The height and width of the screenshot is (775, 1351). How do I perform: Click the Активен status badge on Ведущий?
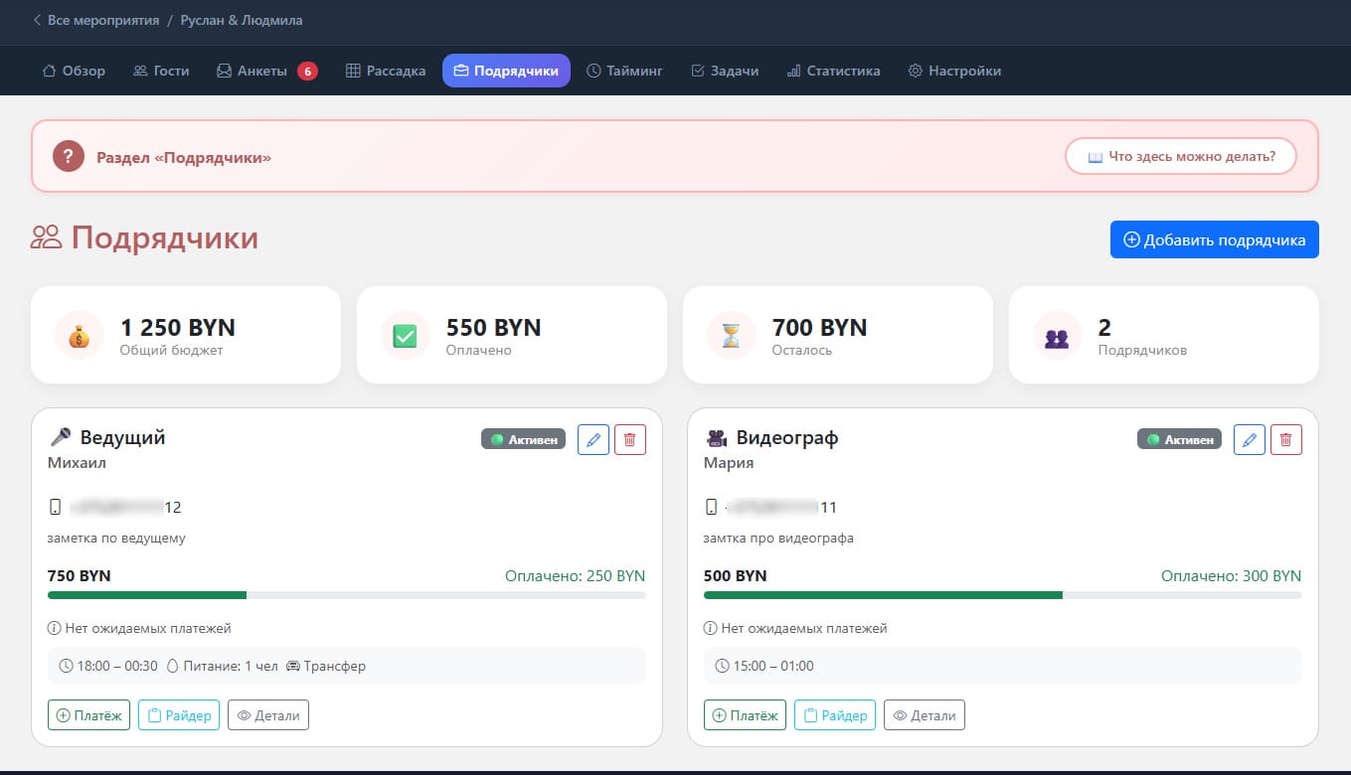coord(524,439)
